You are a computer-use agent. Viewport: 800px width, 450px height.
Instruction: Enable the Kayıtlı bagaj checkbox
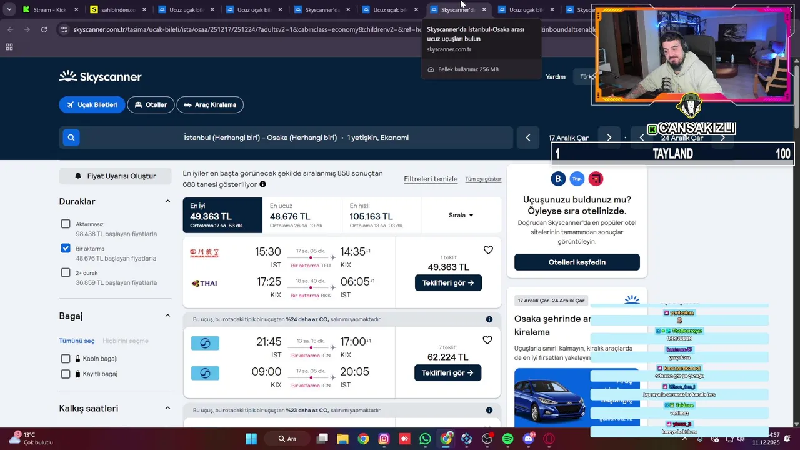click(x=66, y=374)
